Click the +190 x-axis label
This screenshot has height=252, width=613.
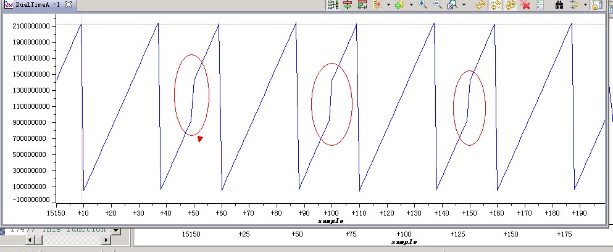579,213
